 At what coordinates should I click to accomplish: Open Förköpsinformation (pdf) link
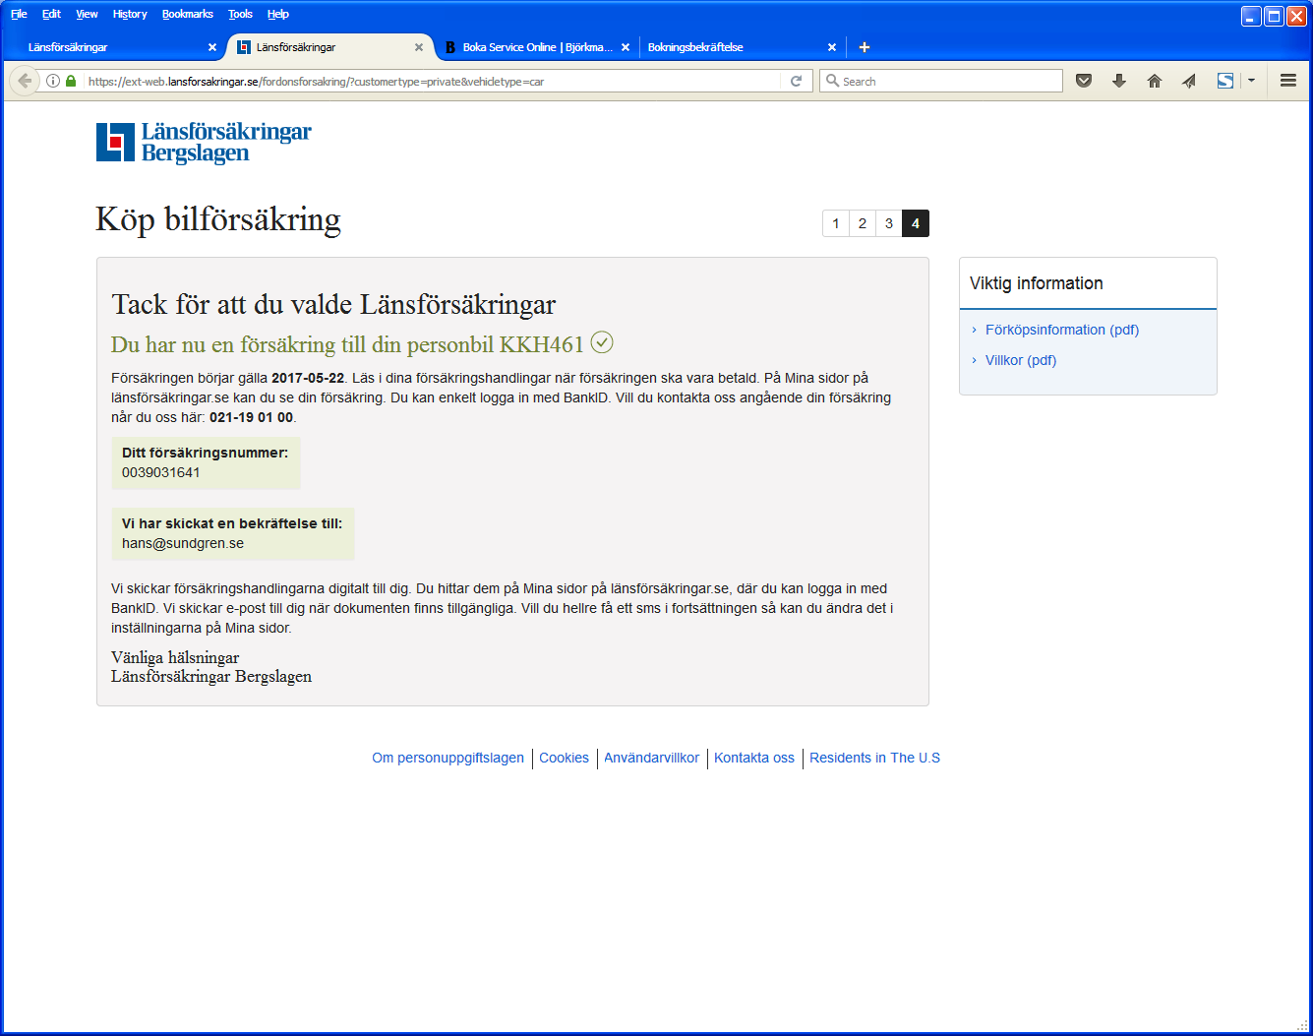pyautogui.click(x=1062, y=330)
